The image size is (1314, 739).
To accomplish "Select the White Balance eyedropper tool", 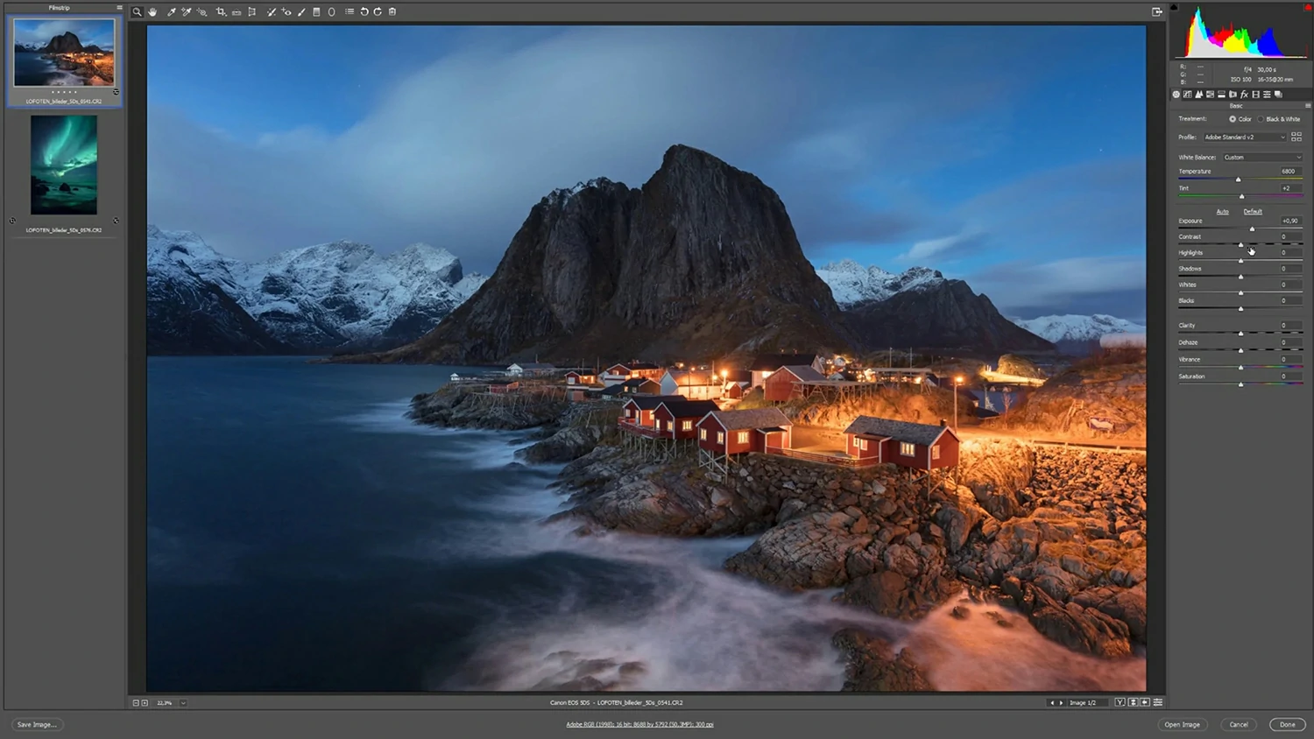I will [x=171, y=12].
